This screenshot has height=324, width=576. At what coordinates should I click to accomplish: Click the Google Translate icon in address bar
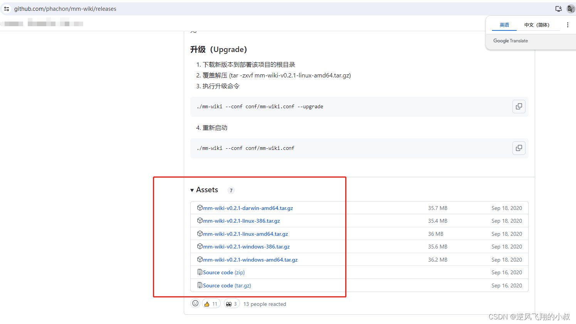point(571,8)
